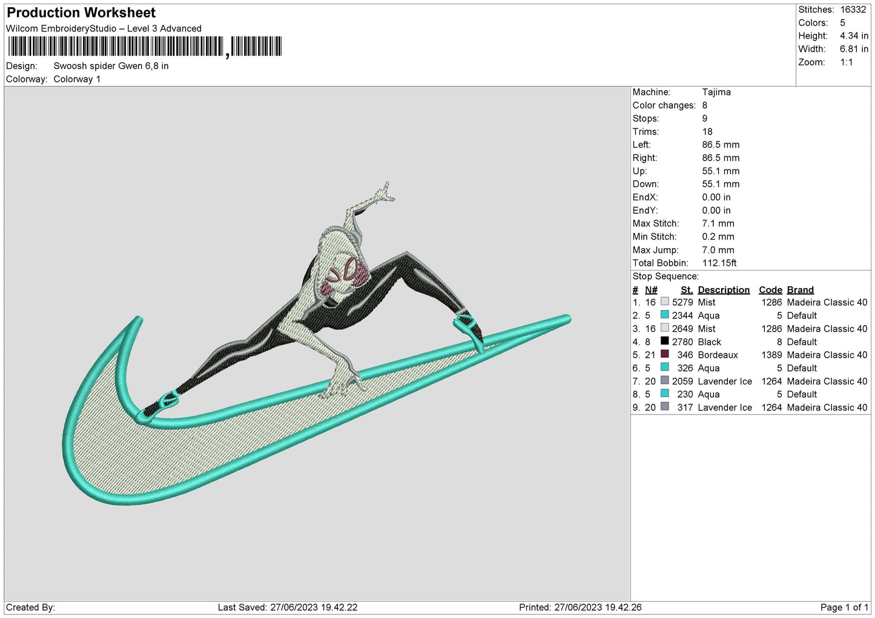Select the Aqua swatch in stop 2
This screenshot has height=618, width=875.
click(x=665, y=315)
